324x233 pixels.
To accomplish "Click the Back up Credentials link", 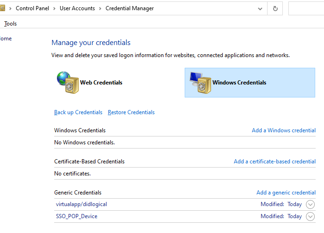I will (78, 112).
